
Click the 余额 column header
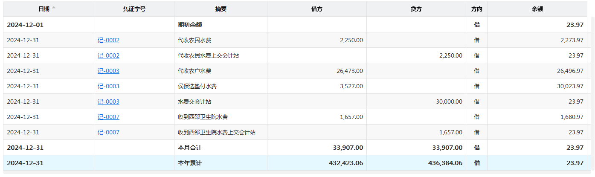(537, 9)
